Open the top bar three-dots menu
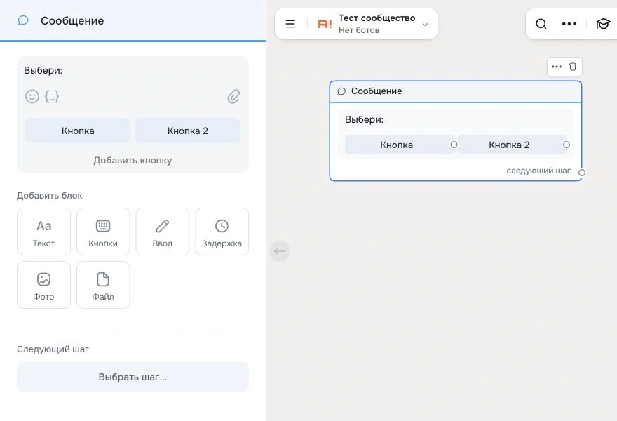The width and height of the screenshot is (617, 421). click(x=569, y=24)
